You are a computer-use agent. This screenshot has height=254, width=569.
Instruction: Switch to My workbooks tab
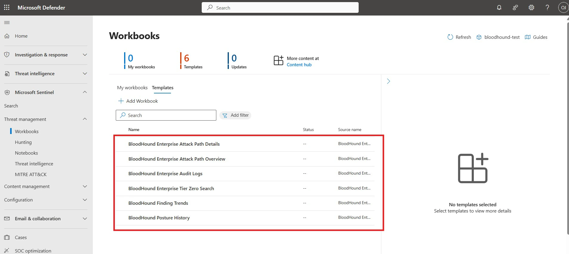coord(132,87)
